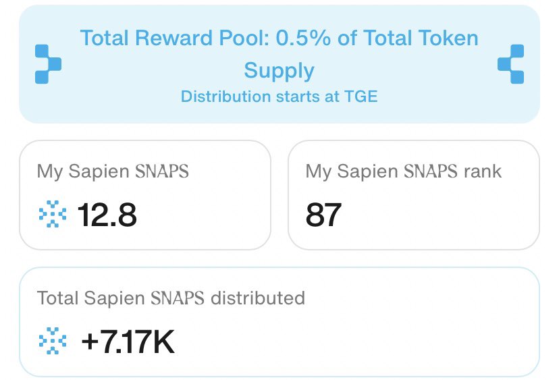This screenshot has width=559, height=380.
Task: Click 'Total Token' text in banner
Action: [x=421, y=38]
